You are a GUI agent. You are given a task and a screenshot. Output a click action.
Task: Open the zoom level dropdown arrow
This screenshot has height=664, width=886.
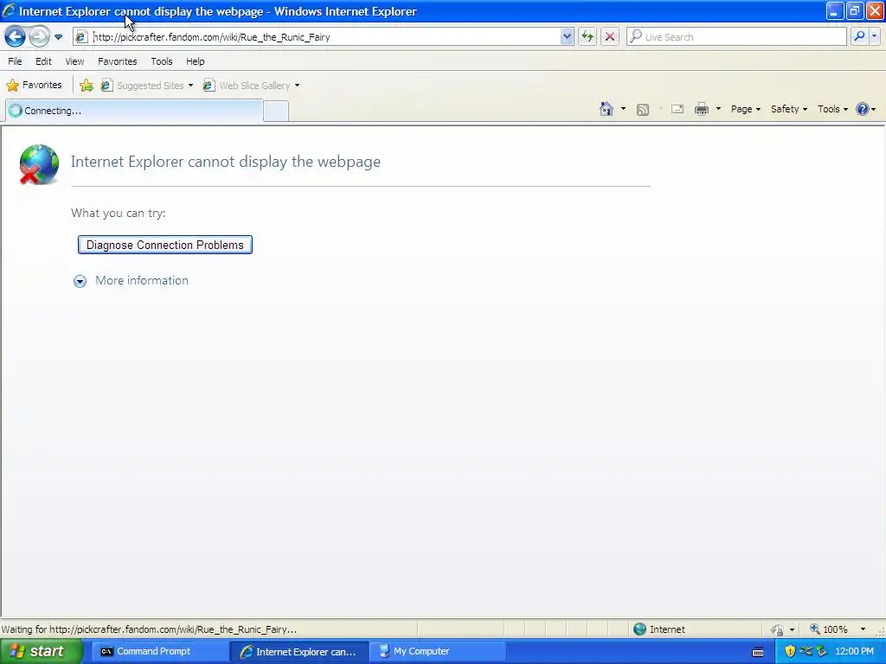pos(863,629)
